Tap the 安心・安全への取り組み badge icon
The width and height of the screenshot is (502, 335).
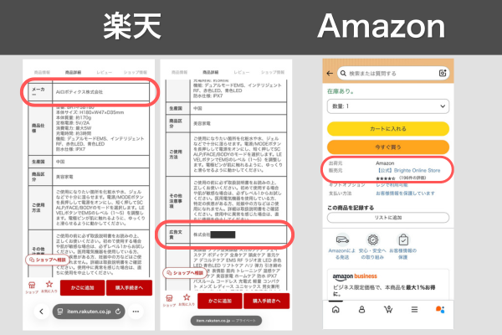[372, 240]
